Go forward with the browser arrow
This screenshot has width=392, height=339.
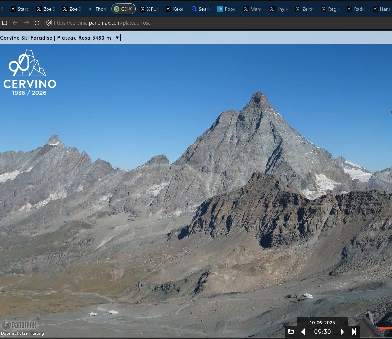pos(26,23)
